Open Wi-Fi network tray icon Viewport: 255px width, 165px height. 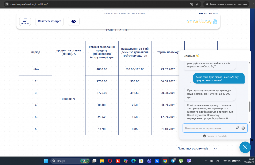(225, 161)
